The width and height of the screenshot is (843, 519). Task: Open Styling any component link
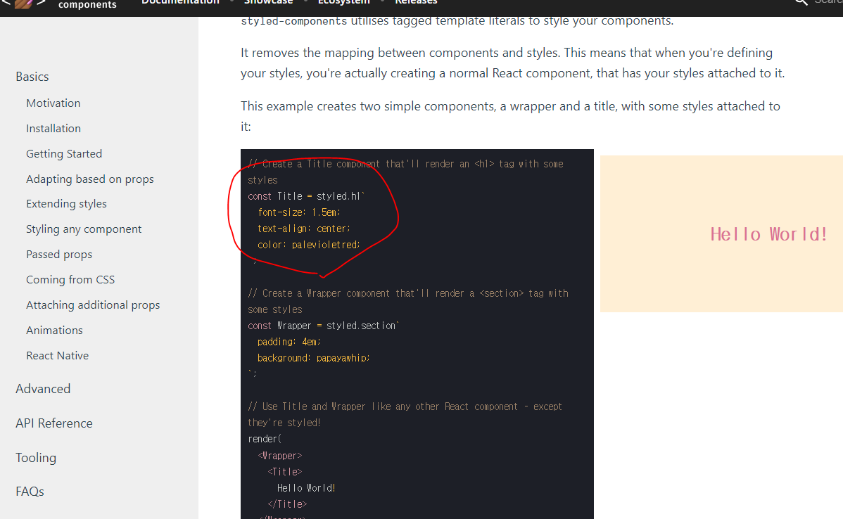[84, 229]
